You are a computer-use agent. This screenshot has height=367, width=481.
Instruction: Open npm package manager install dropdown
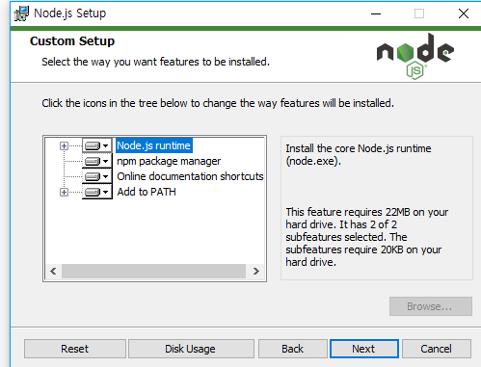tap(96, 161)
